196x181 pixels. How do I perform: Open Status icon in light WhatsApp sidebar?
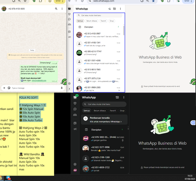[69, 14]
